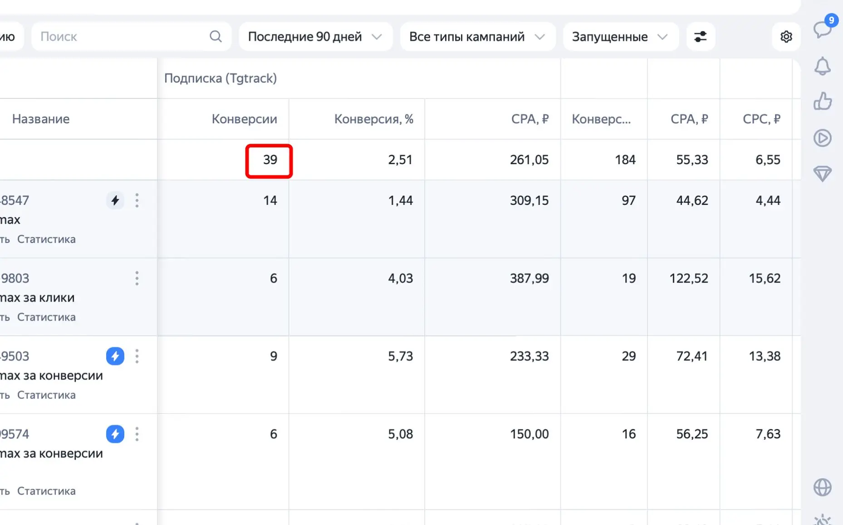Open 'Статистика' link for campaign 9503
This screenshot has height=525, width=843.
pyautogui.click(x=46, y=395)
